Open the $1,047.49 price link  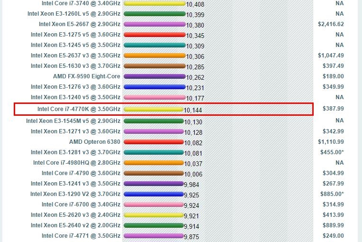331,56
